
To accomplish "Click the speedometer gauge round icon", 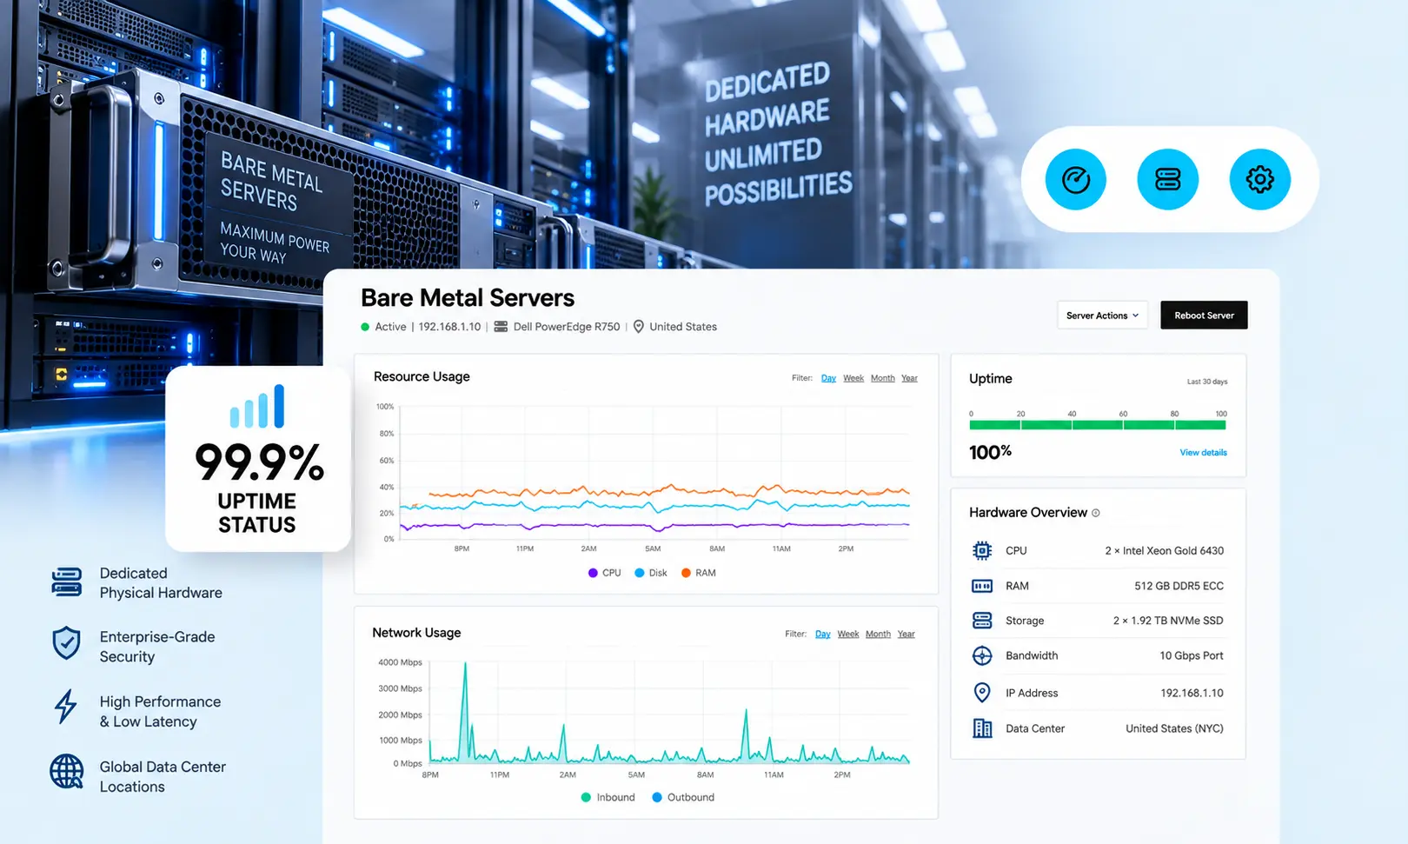I will tap(1075, 180).
